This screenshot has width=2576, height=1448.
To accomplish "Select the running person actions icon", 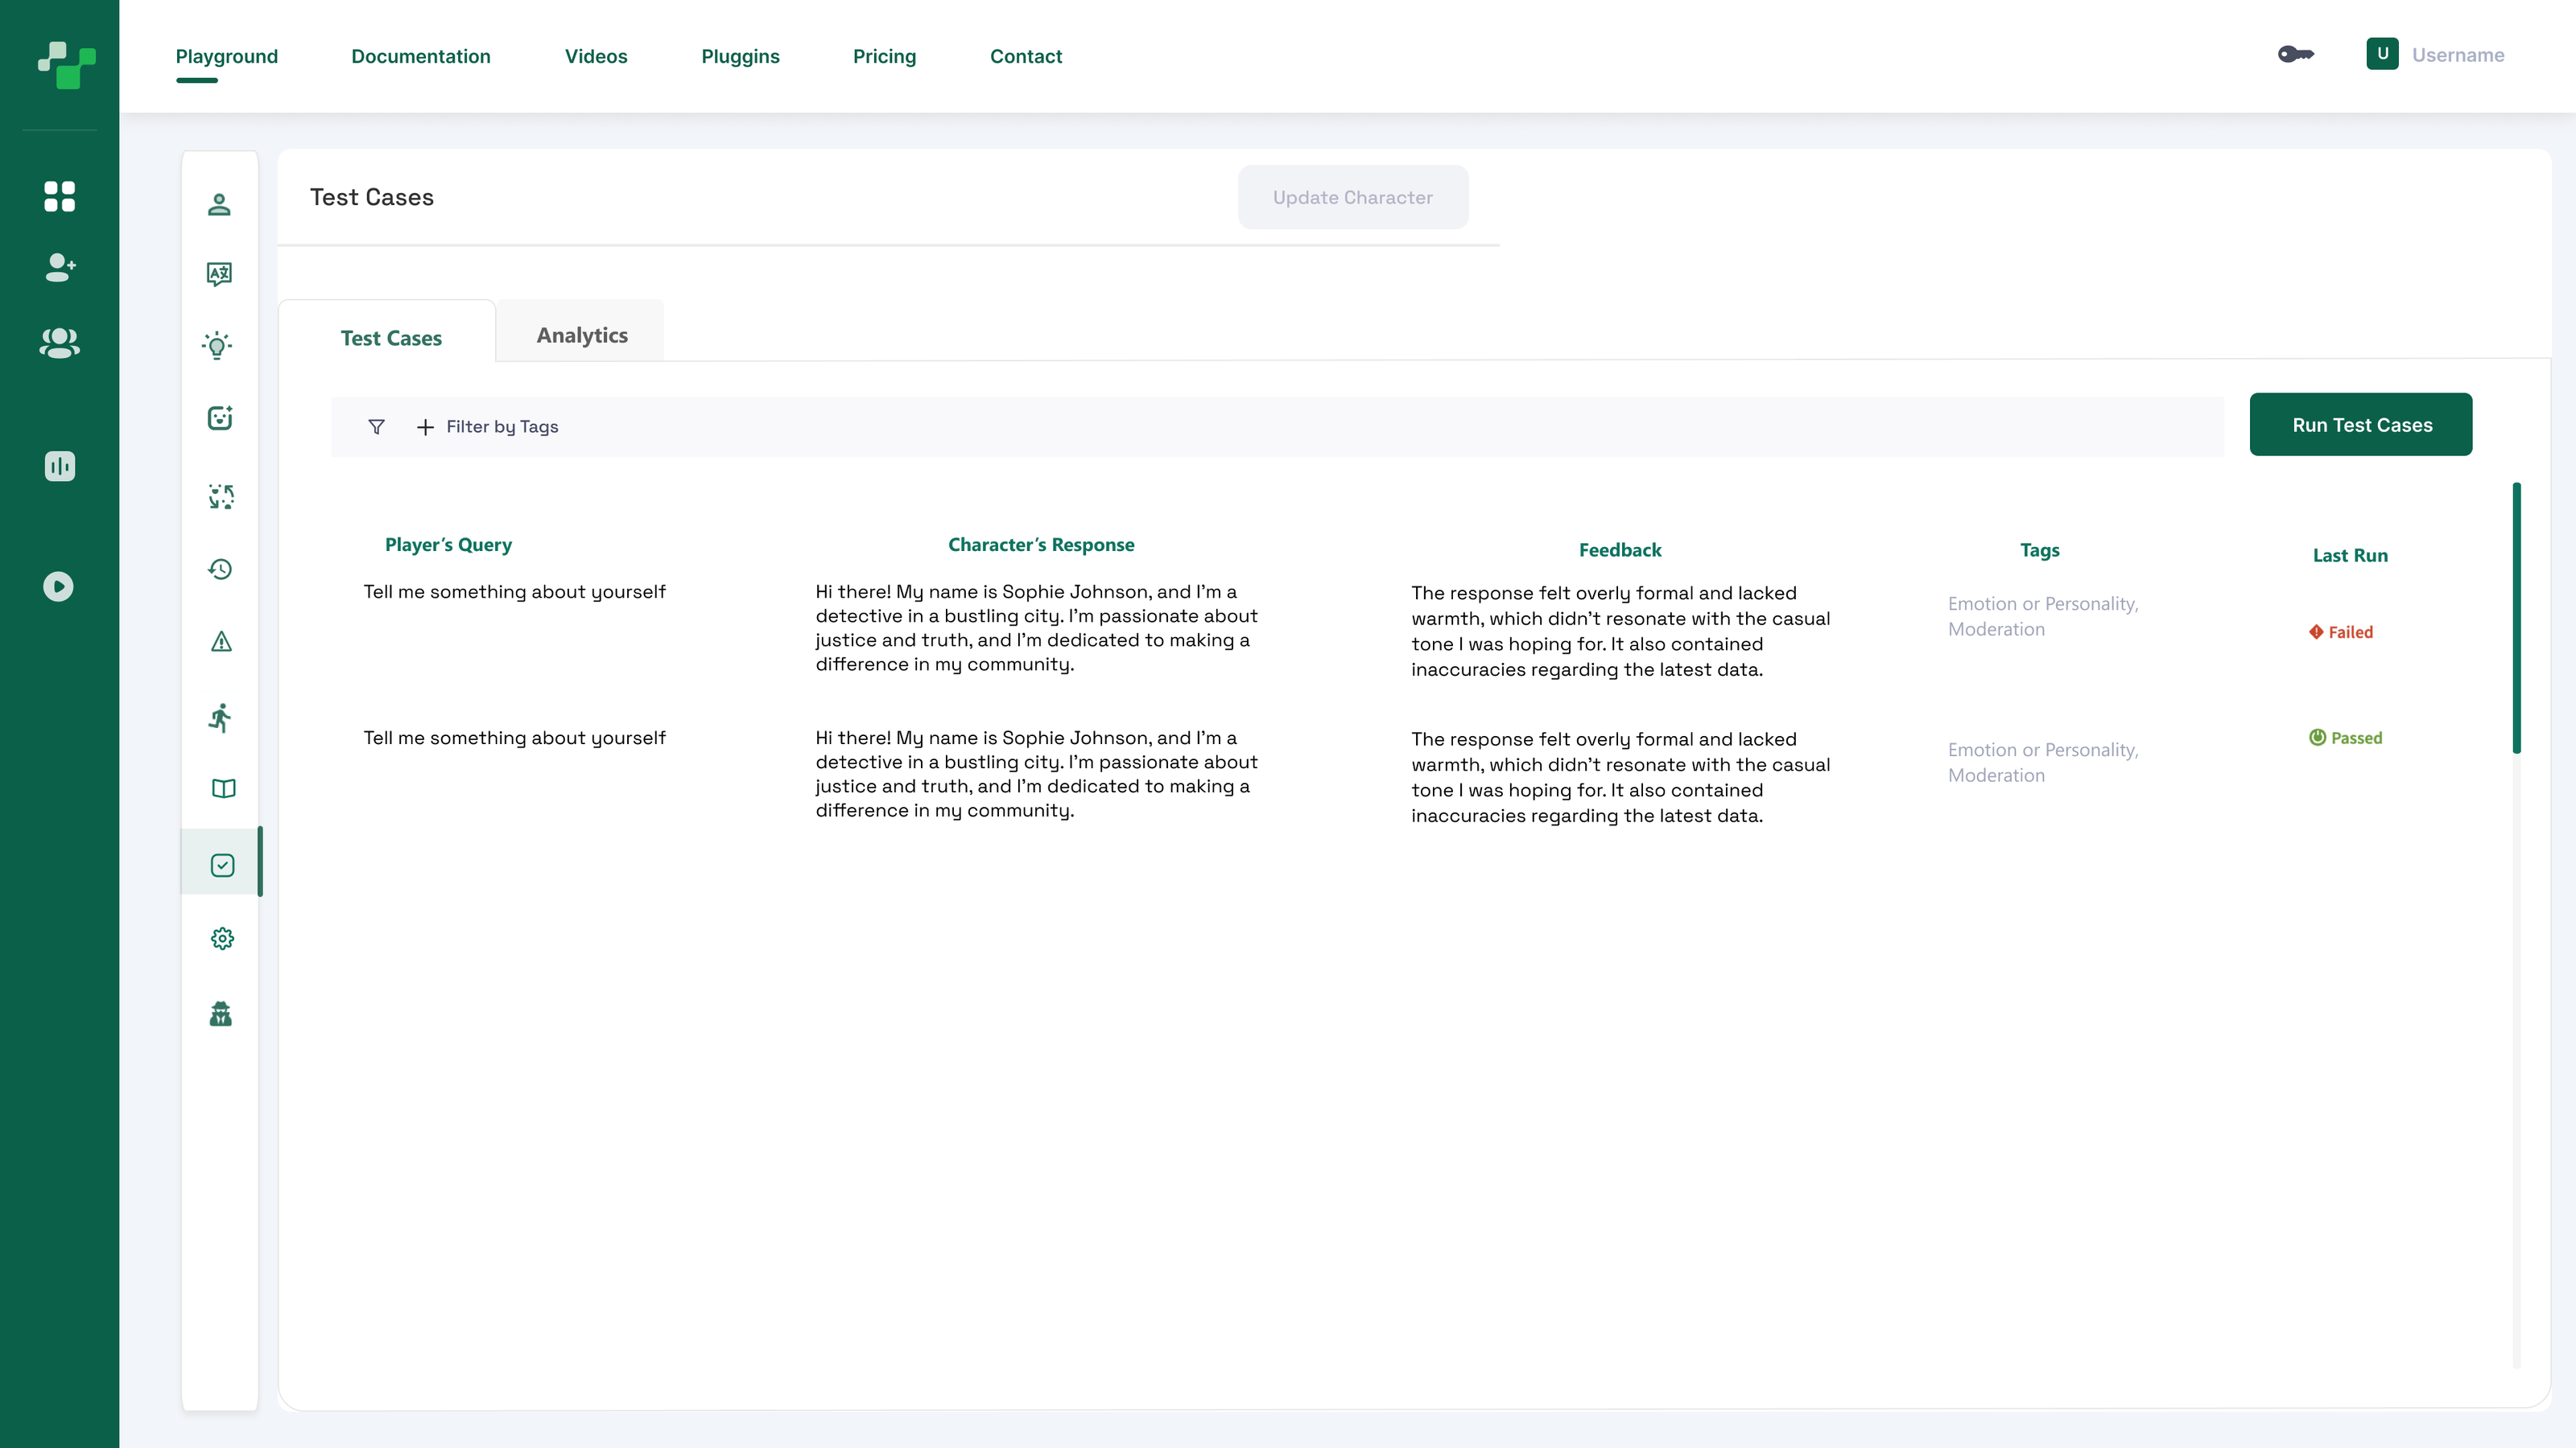I will [221, 718].
